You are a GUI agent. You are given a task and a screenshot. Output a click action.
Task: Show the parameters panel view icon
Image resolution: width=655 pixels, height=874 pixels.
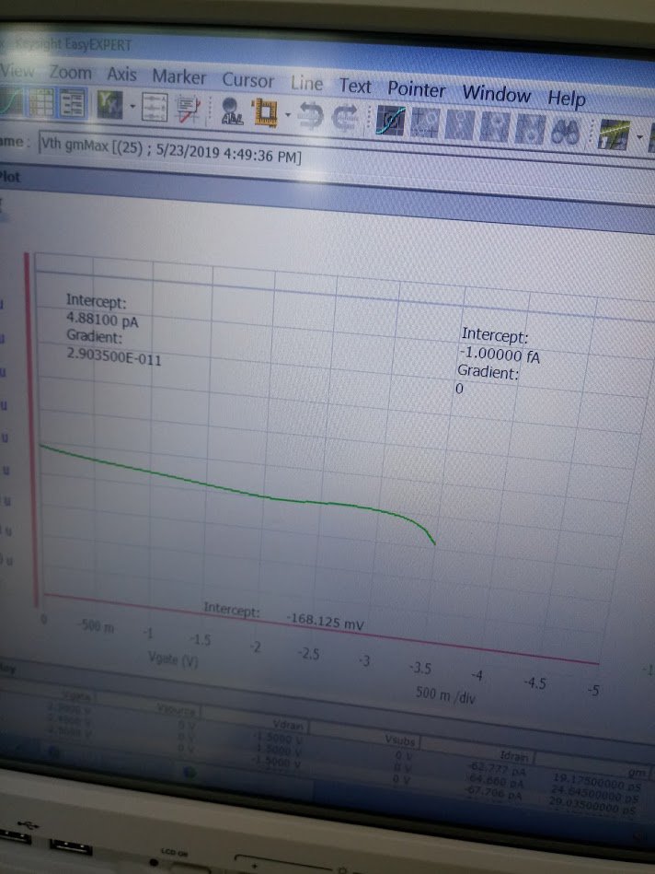(x=73, y=104)
